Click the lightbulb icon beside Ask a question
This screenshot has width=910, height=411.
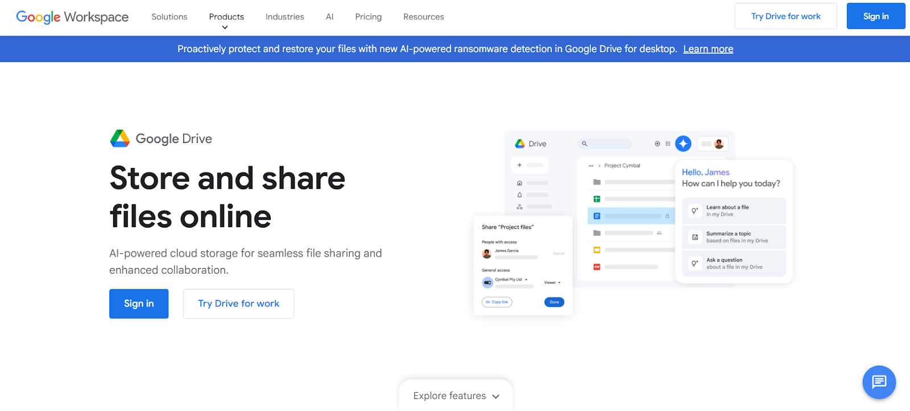point(694,263)
